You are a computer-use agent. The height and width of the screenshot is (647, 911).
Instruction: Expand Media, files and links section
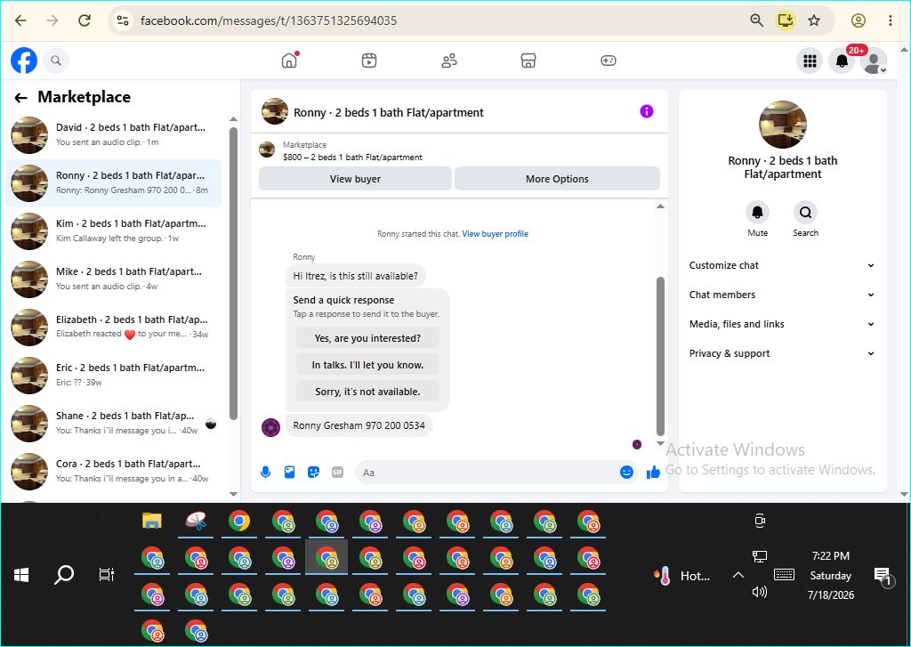(x=782, y=324)
